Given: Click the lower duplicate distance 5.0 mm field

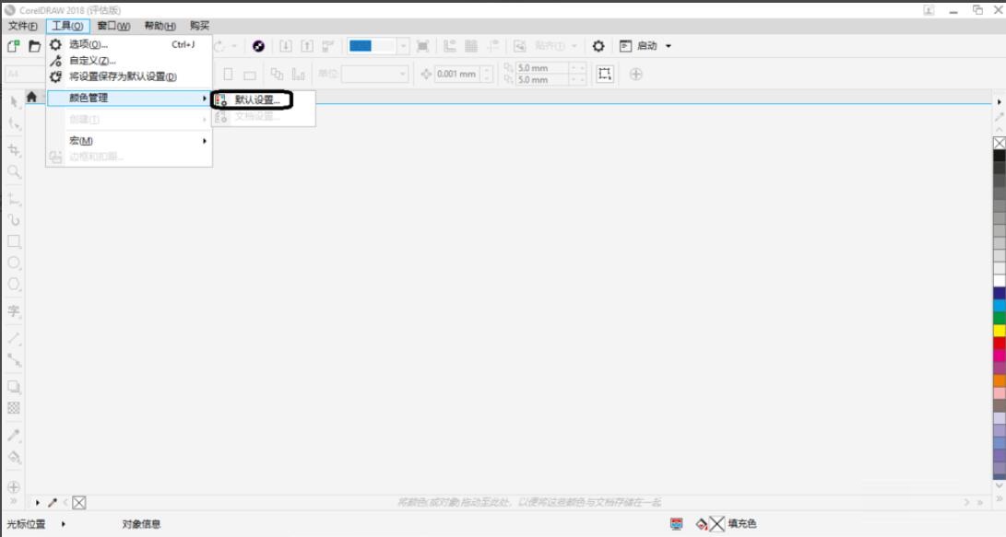Looking at the screenshot, I should (543, 80).
